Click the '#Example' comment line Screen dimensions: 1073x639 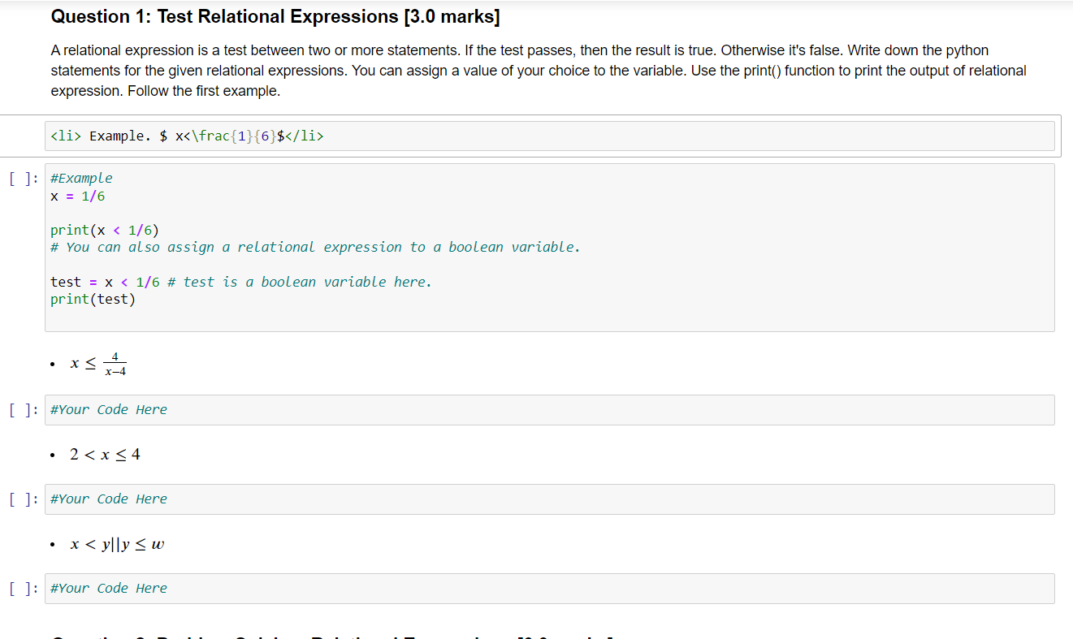81,178
